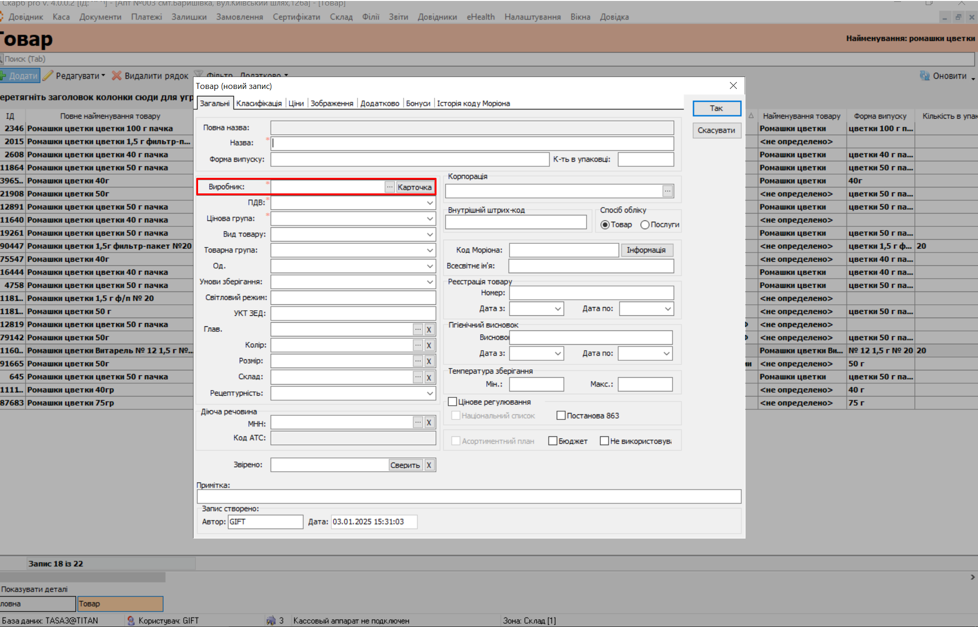Screen dimensions: 978x627
Task: Clear the Колір field with X button
Action: pos(429,345)
